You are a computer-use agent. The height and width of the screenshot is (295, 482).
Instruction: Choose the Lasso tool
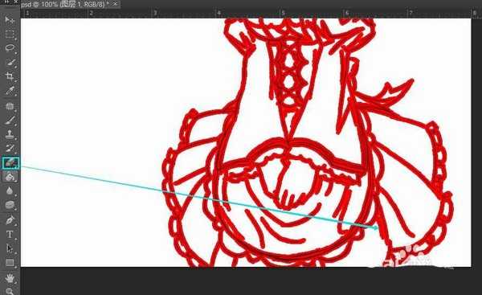coord(10,48)
